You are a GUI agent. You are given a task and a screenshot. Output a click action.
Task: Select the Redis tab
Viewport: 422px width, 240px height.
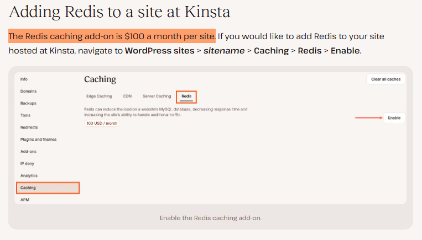click(186, 97)
